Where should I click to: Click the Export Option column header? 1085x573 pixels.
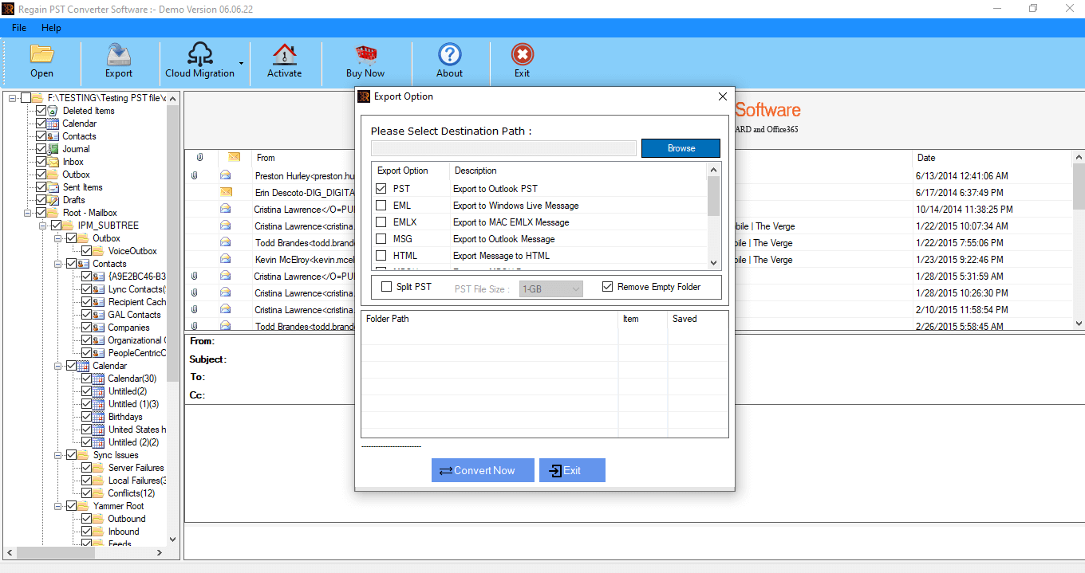(411, 171)
